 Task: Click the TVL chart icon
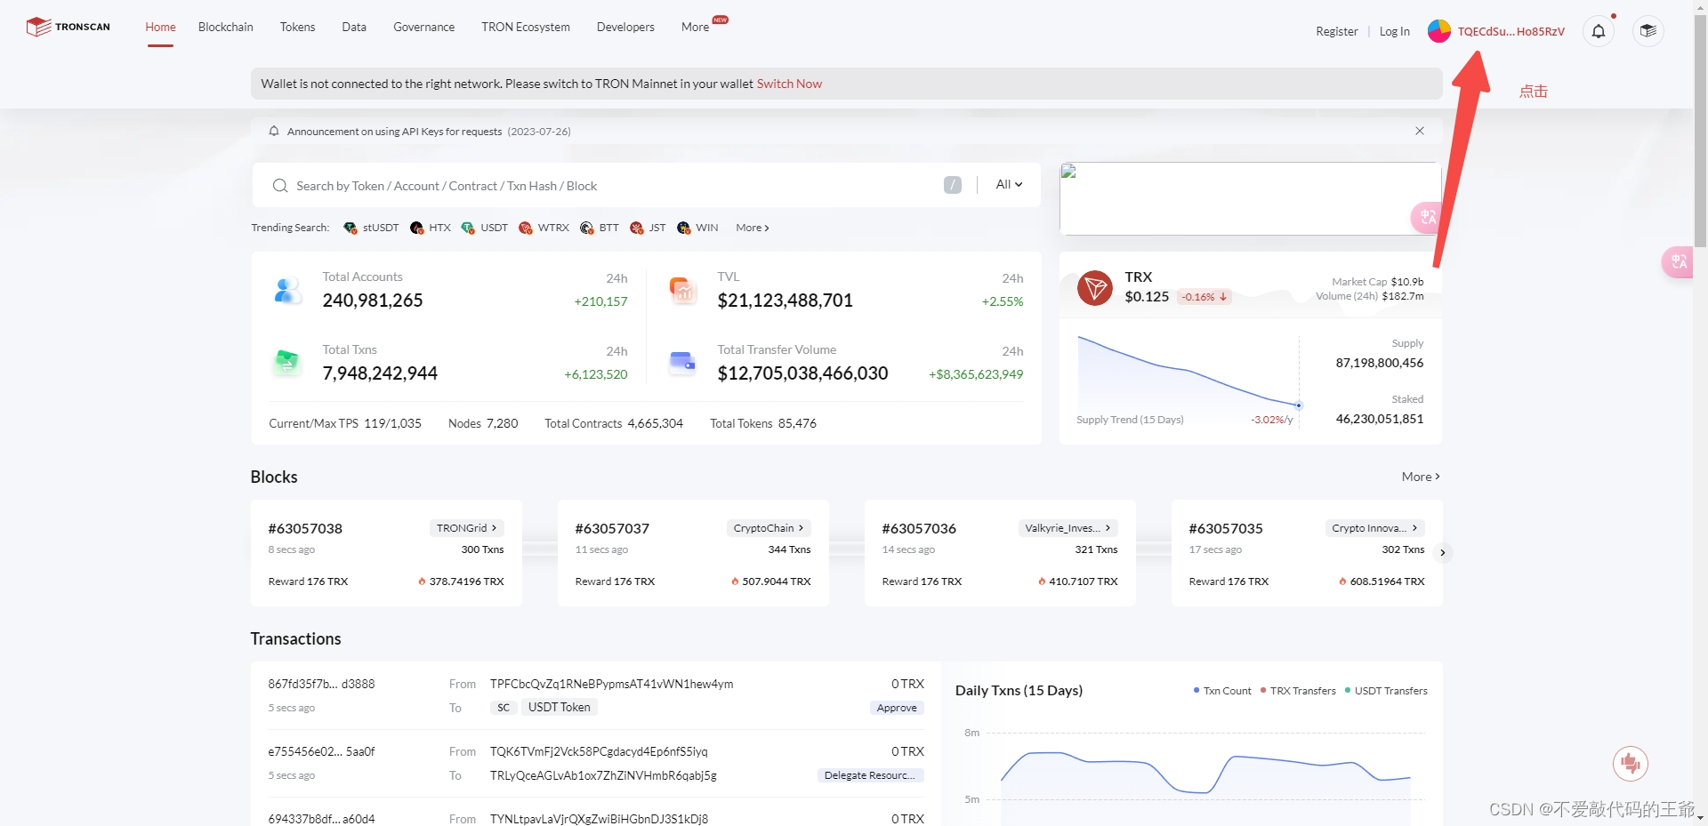point(682,290)
